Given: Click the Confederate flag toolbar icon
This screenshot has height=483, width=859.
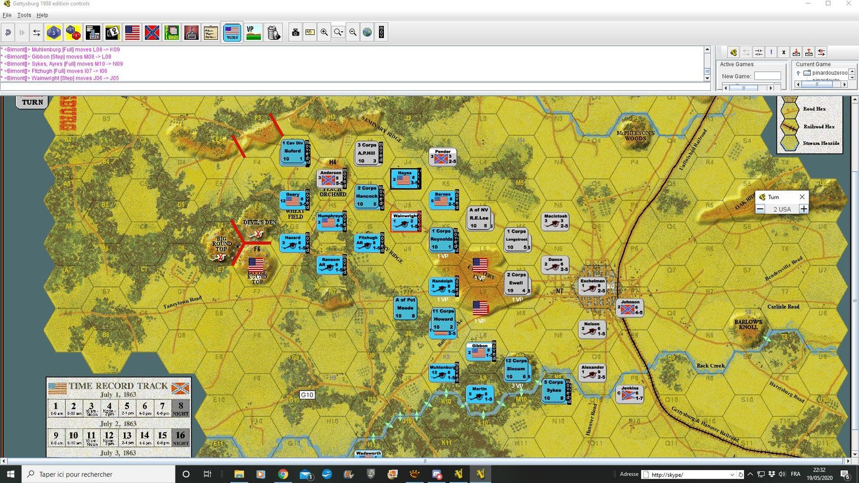Looking at the screenshot, I should [152, 33].
